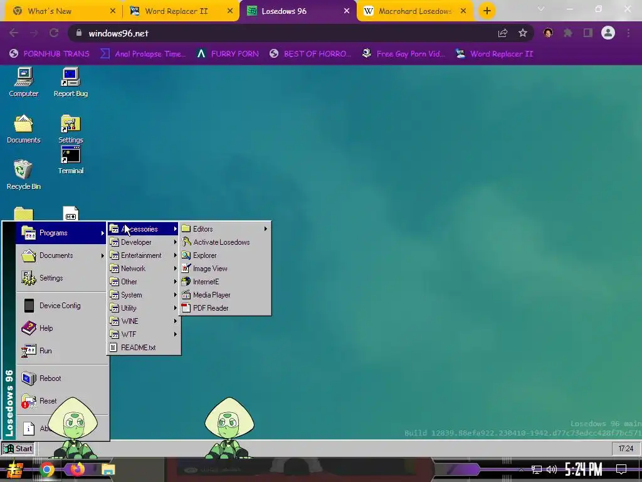The width and height of the screenshot is (642, 482).
Task: Open Settings in the start menu
Action: (61, 278)
